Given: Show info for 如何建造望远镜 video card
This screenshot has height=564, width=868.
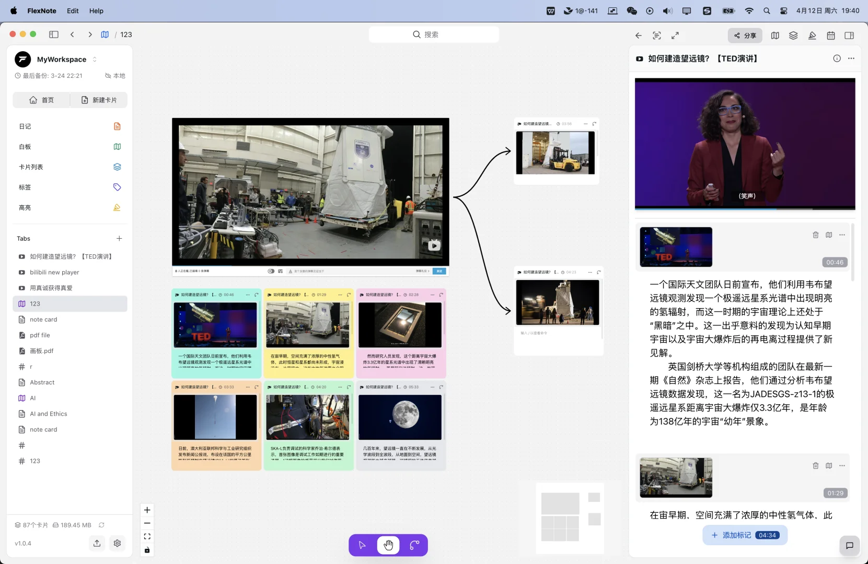Looking at the screenshot, I should 837,58.
